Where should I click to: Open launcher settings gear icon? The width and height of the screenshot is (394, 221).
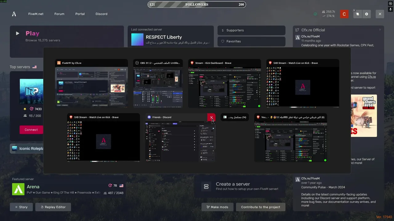(x=366, y=14)
